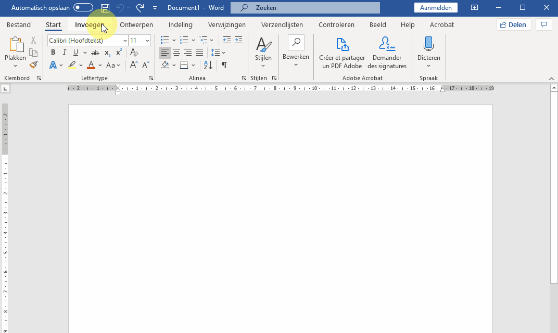Toggle show paragraph marks
The width and height of the screenshot is (558, 333).
pyautogui.click(x=224, y=65)
